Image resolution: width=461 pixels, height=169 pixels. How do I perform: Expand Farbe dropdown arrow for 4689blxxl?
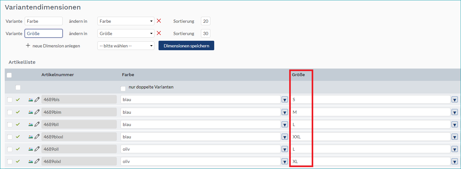tap(285, 137)
